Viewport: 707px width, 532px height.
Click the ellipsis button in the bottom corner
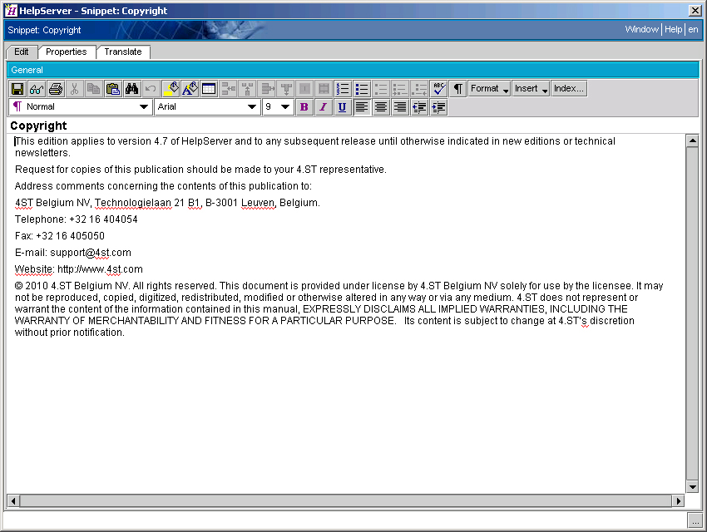point(695,520)
